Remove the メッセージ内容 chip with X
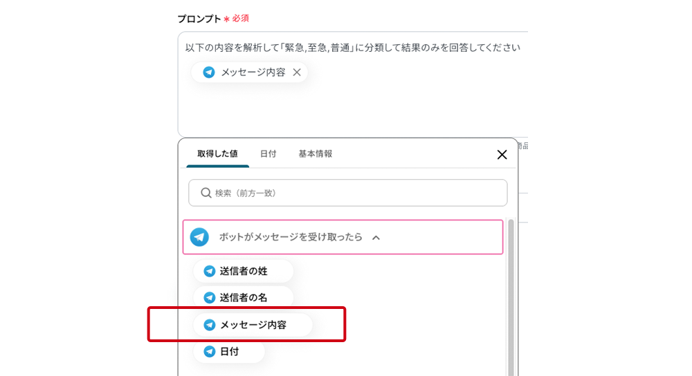This screenshot has width=692, height=376. (x=297, y=72)
